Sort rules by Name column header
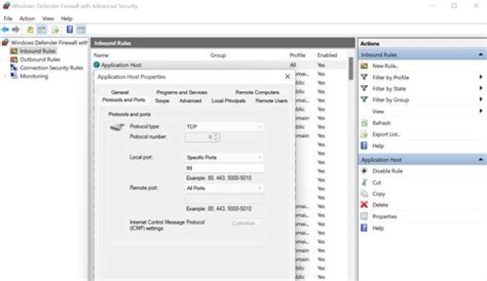Image resolution: width=487 pixels, height=281 pixels. tap(101, 55)
